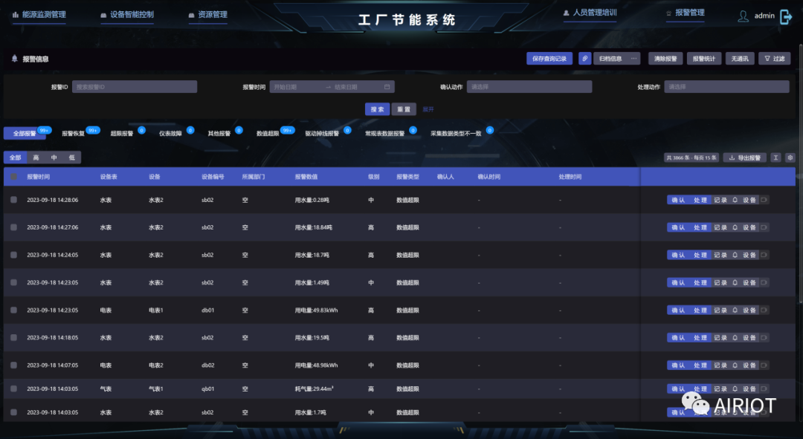The image size is (803, 439).
Task: Click 记录 in the 14:24:05 row
Action: click(720, 256)
